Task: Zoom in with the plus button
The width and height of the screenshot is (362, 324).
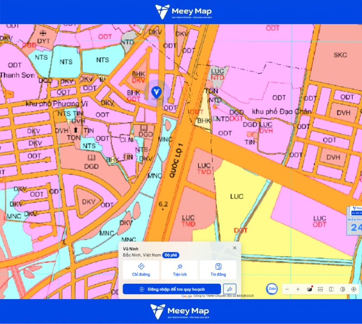Action: tap(298, 289)
